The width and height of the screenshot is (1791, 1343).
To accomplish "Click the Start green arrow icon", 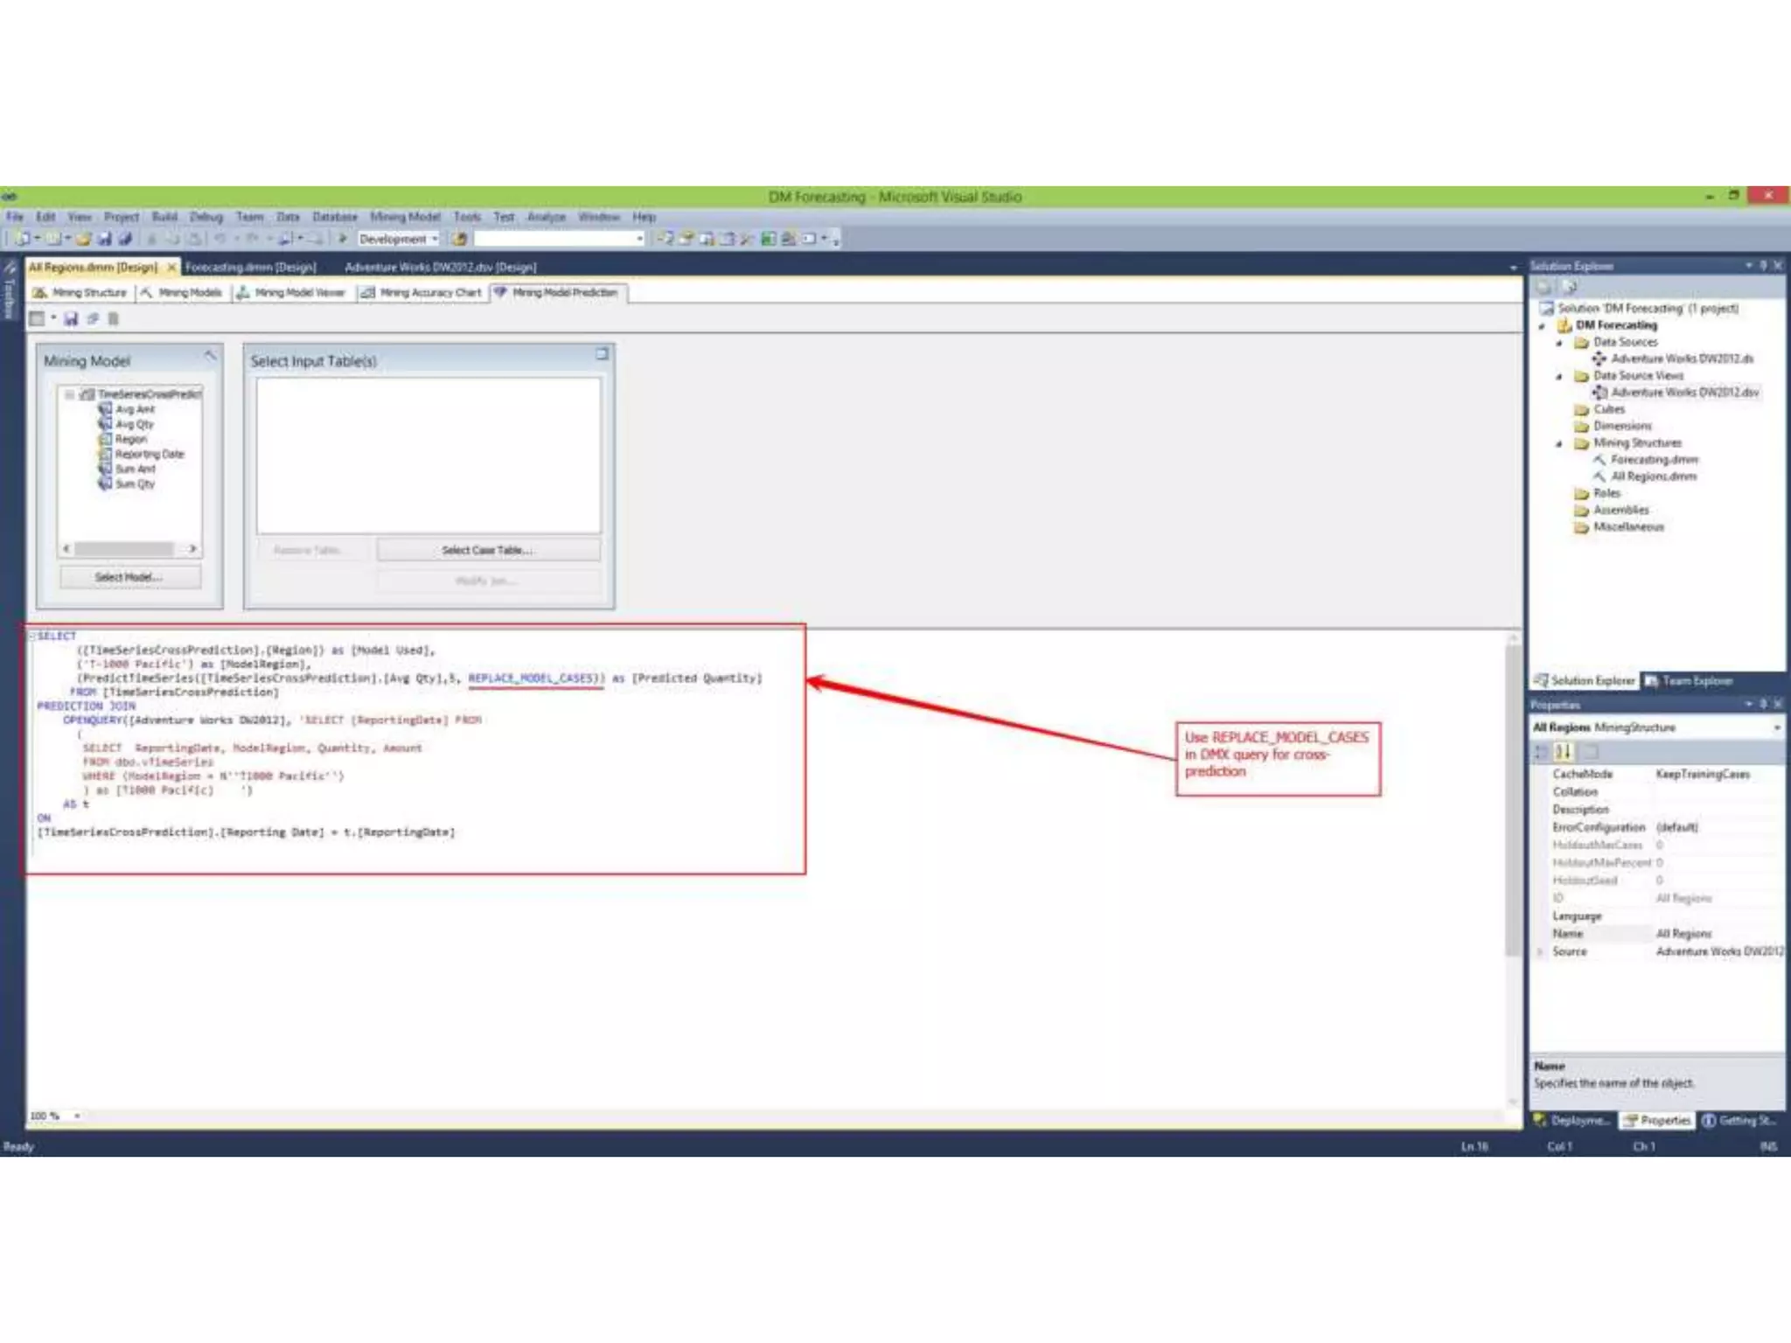I will (343, 239).
